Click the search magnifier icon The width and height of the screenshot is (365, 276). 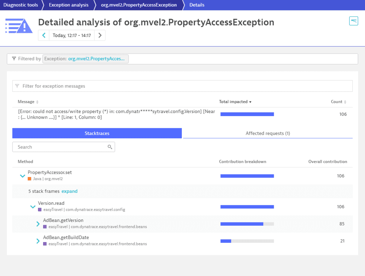click(110, 147)
